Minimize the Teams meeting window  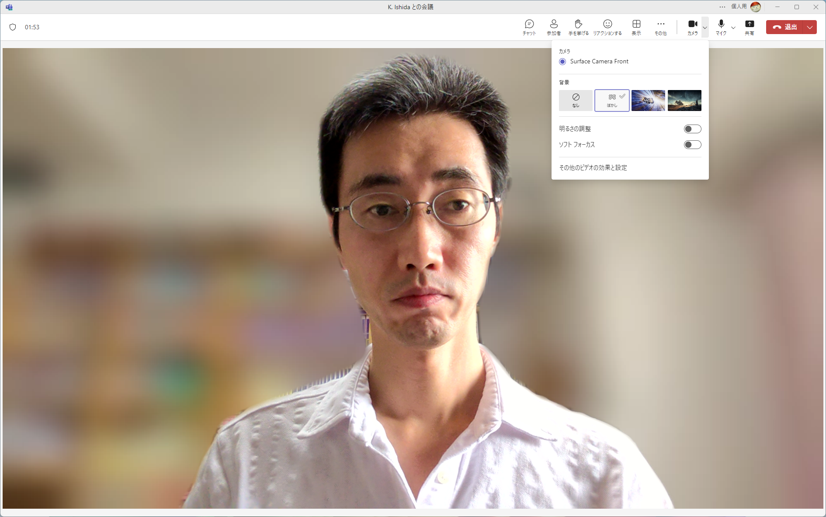click(x=777, y=7)
